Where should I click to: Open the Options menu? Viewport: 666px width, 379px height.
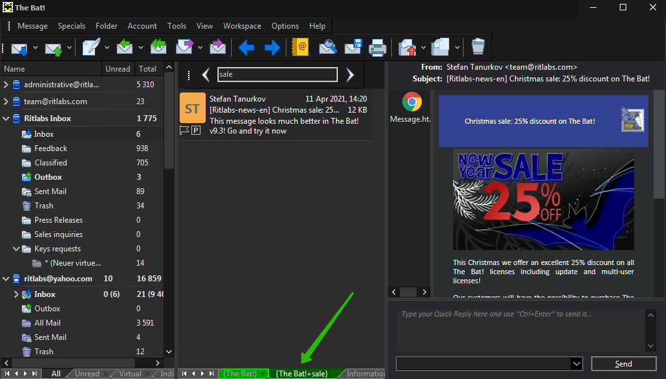coord(285,26)
